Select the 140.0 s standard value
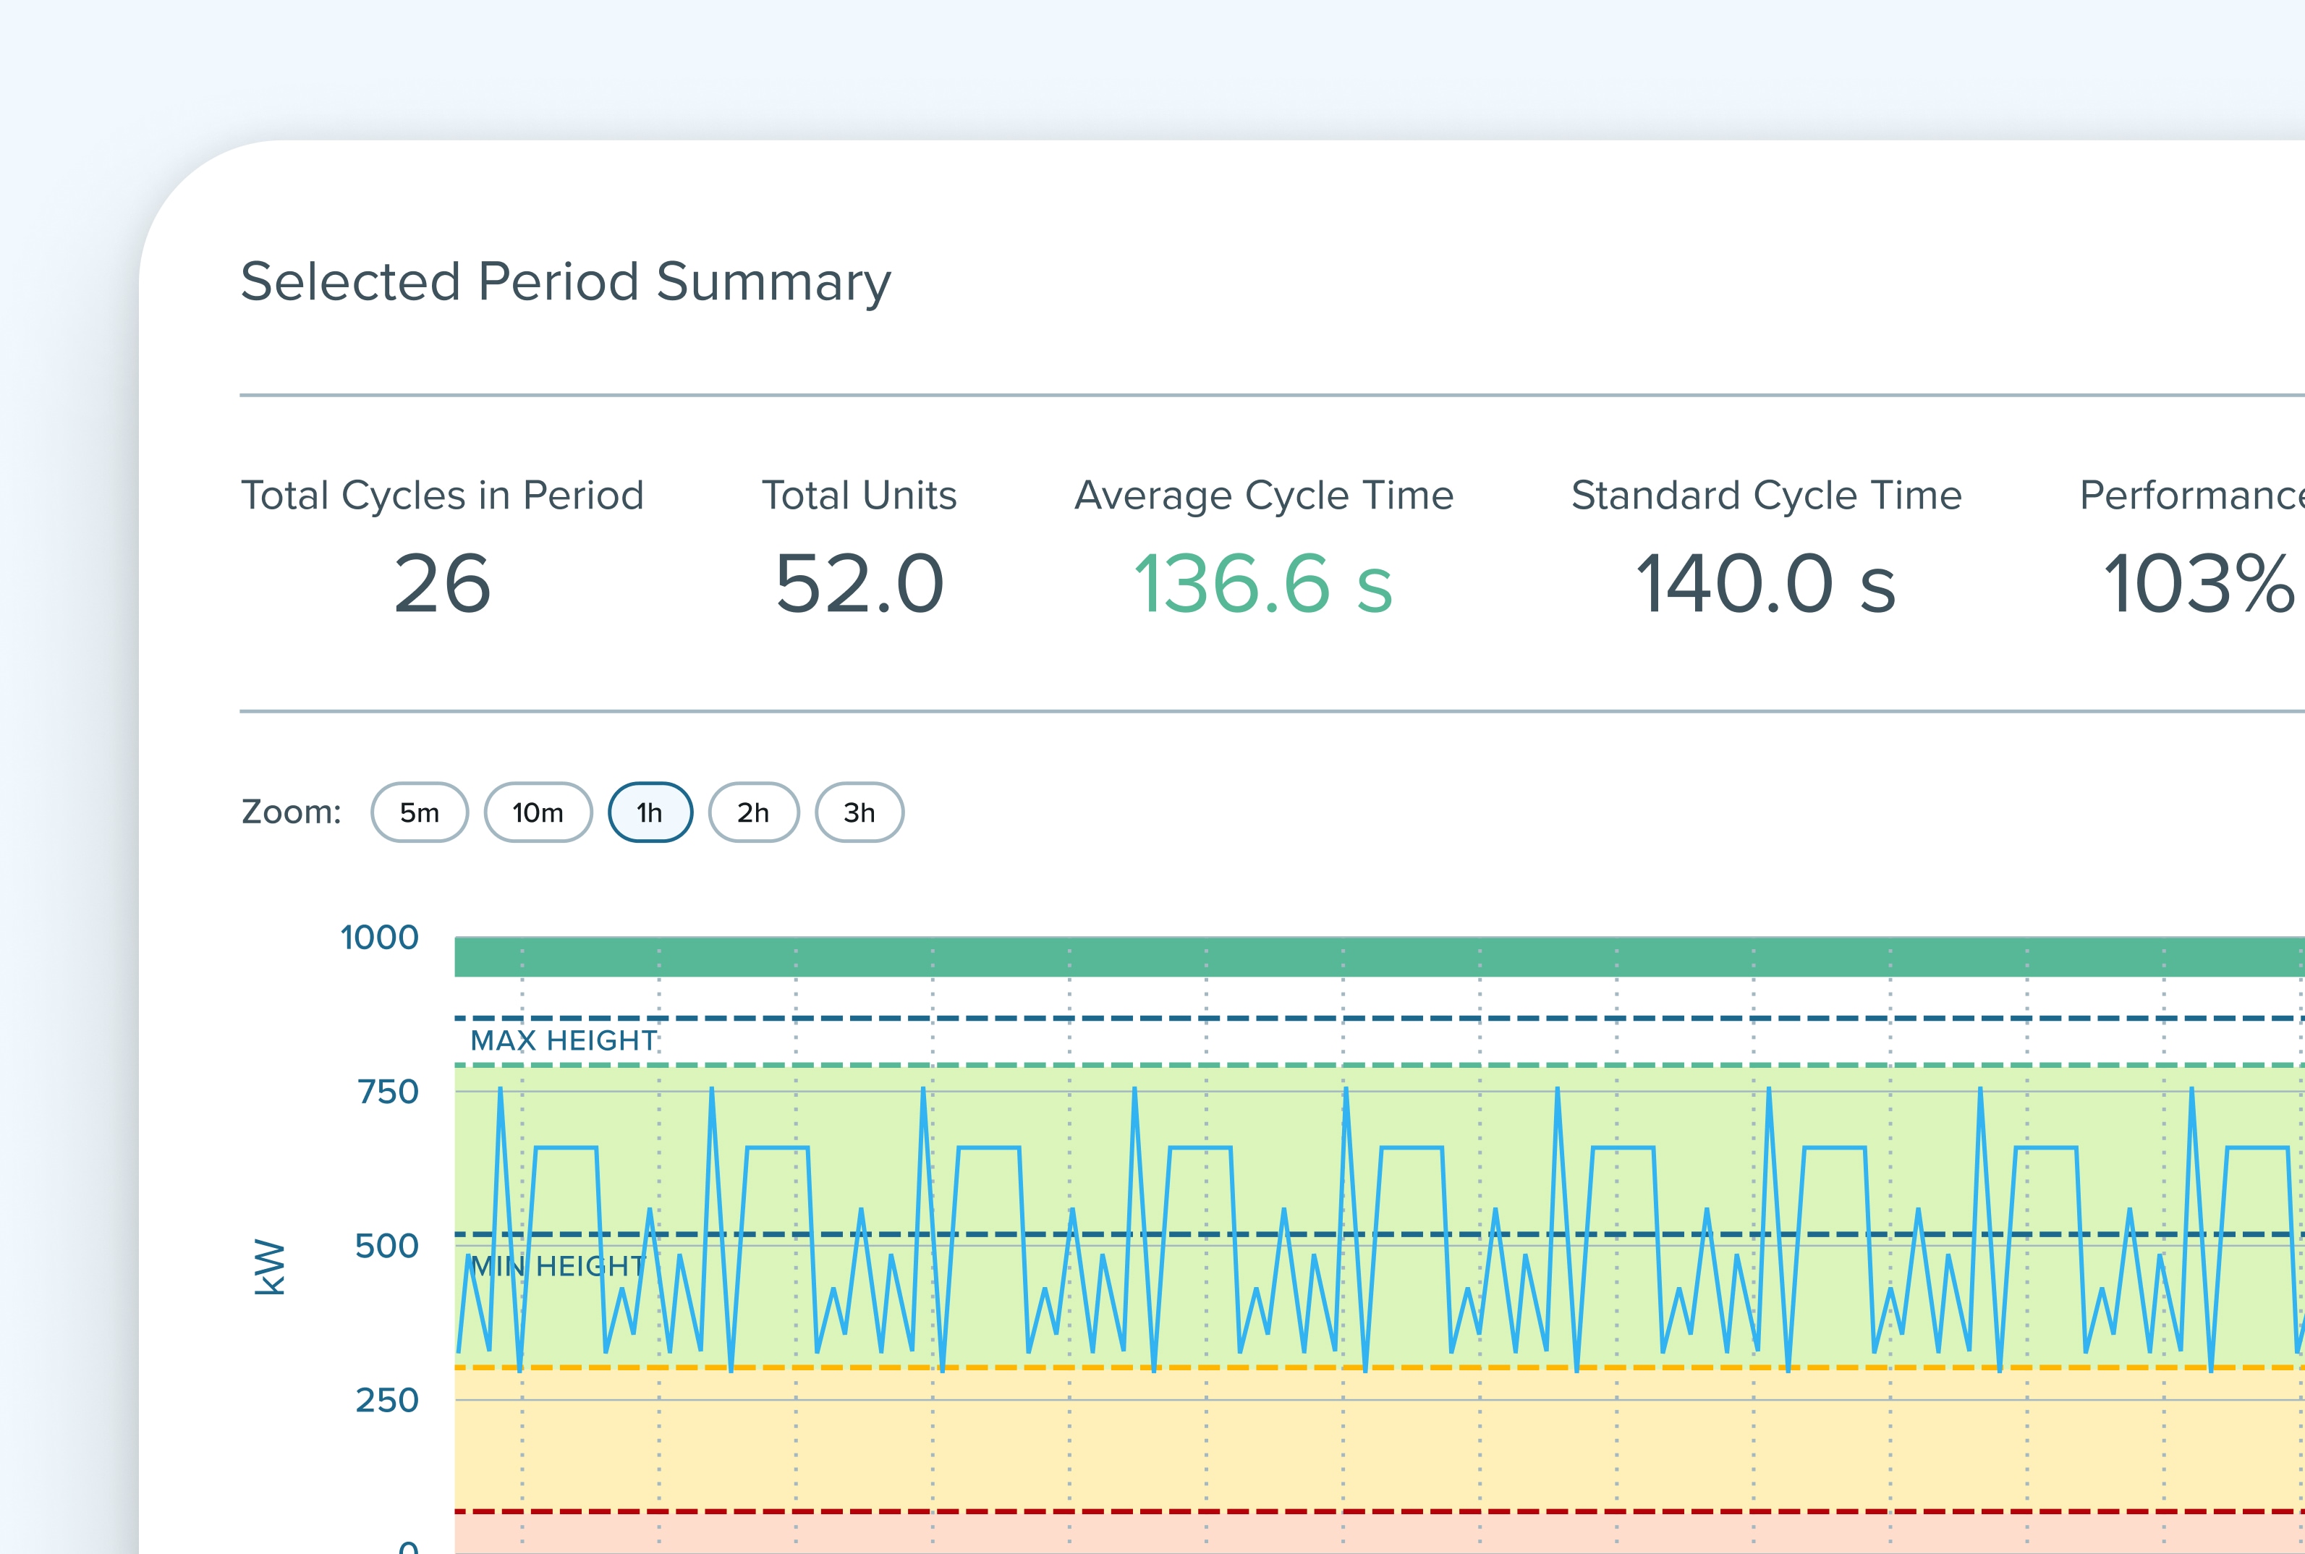2305x1554 pixels. point(1766,584)
